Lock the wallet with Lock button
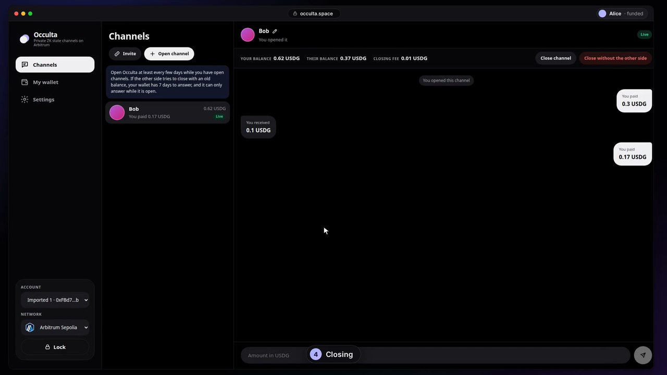This screenshot has height=375, width=667. (x=55, y=347)
